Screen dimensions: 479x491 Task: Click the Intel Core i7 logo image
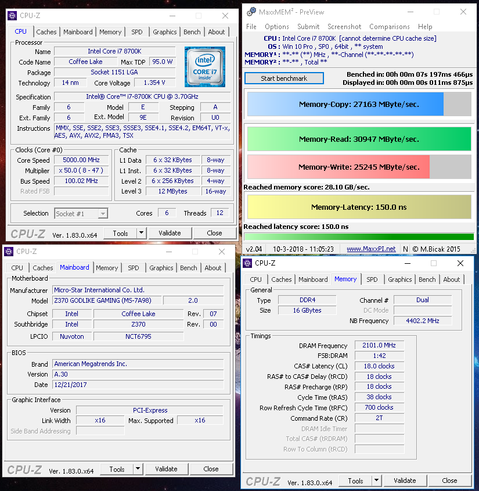[x=205, y=67]
